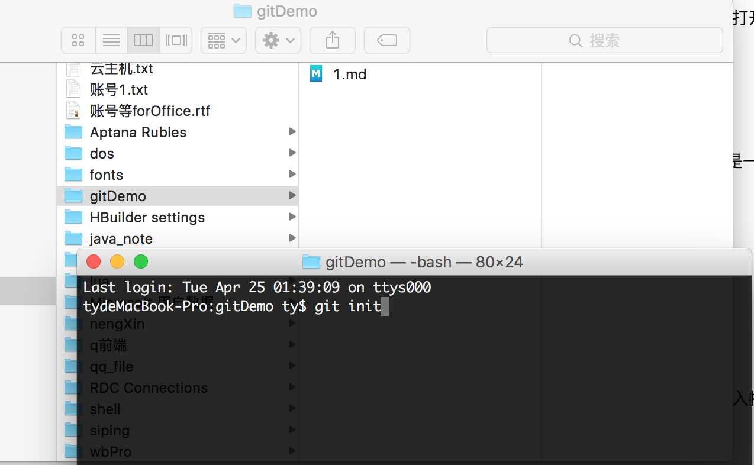754x465 pixels.
Task: Select column view in Finder toolbar
Action: 143,40
